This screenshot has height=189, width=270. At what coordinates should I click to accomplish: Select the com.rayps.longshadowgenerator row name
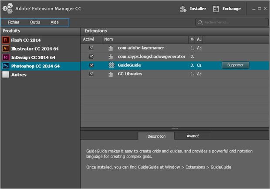click(152, 57)
